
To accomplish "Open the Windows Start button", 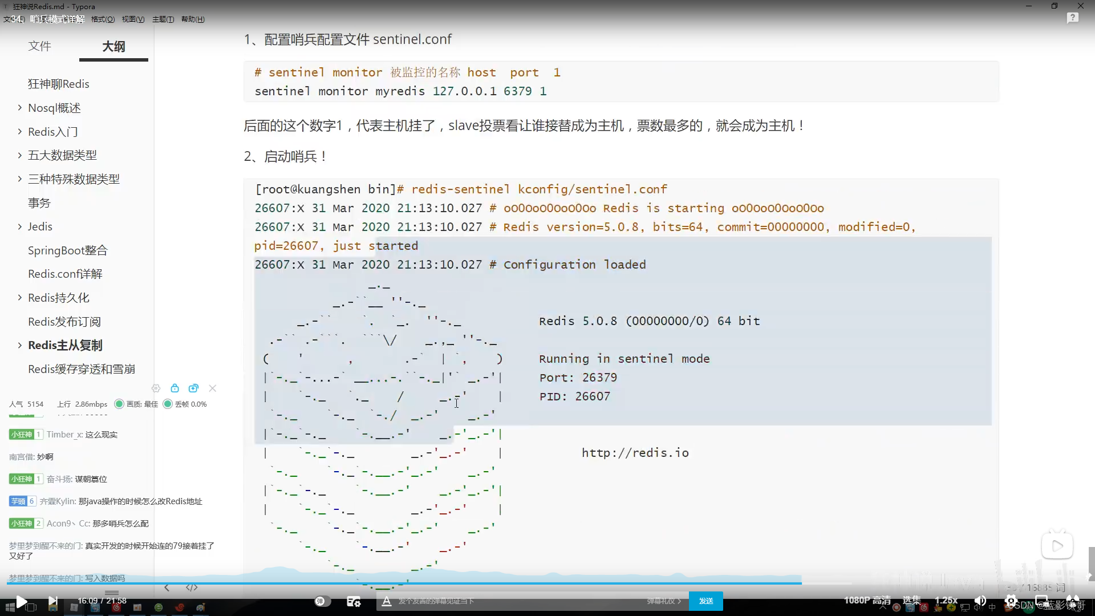I will pyautogui.click(x=10, y=607).
